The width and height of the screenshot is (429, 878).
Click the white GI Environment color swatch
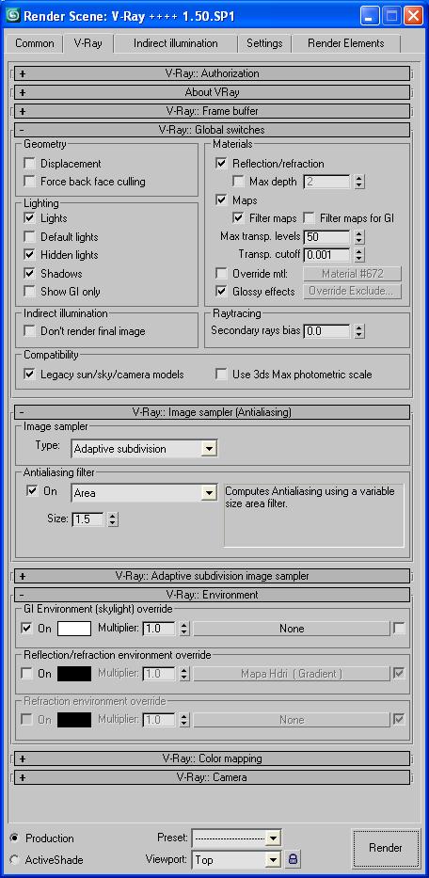pyautogui.click(x=74, y=629)
